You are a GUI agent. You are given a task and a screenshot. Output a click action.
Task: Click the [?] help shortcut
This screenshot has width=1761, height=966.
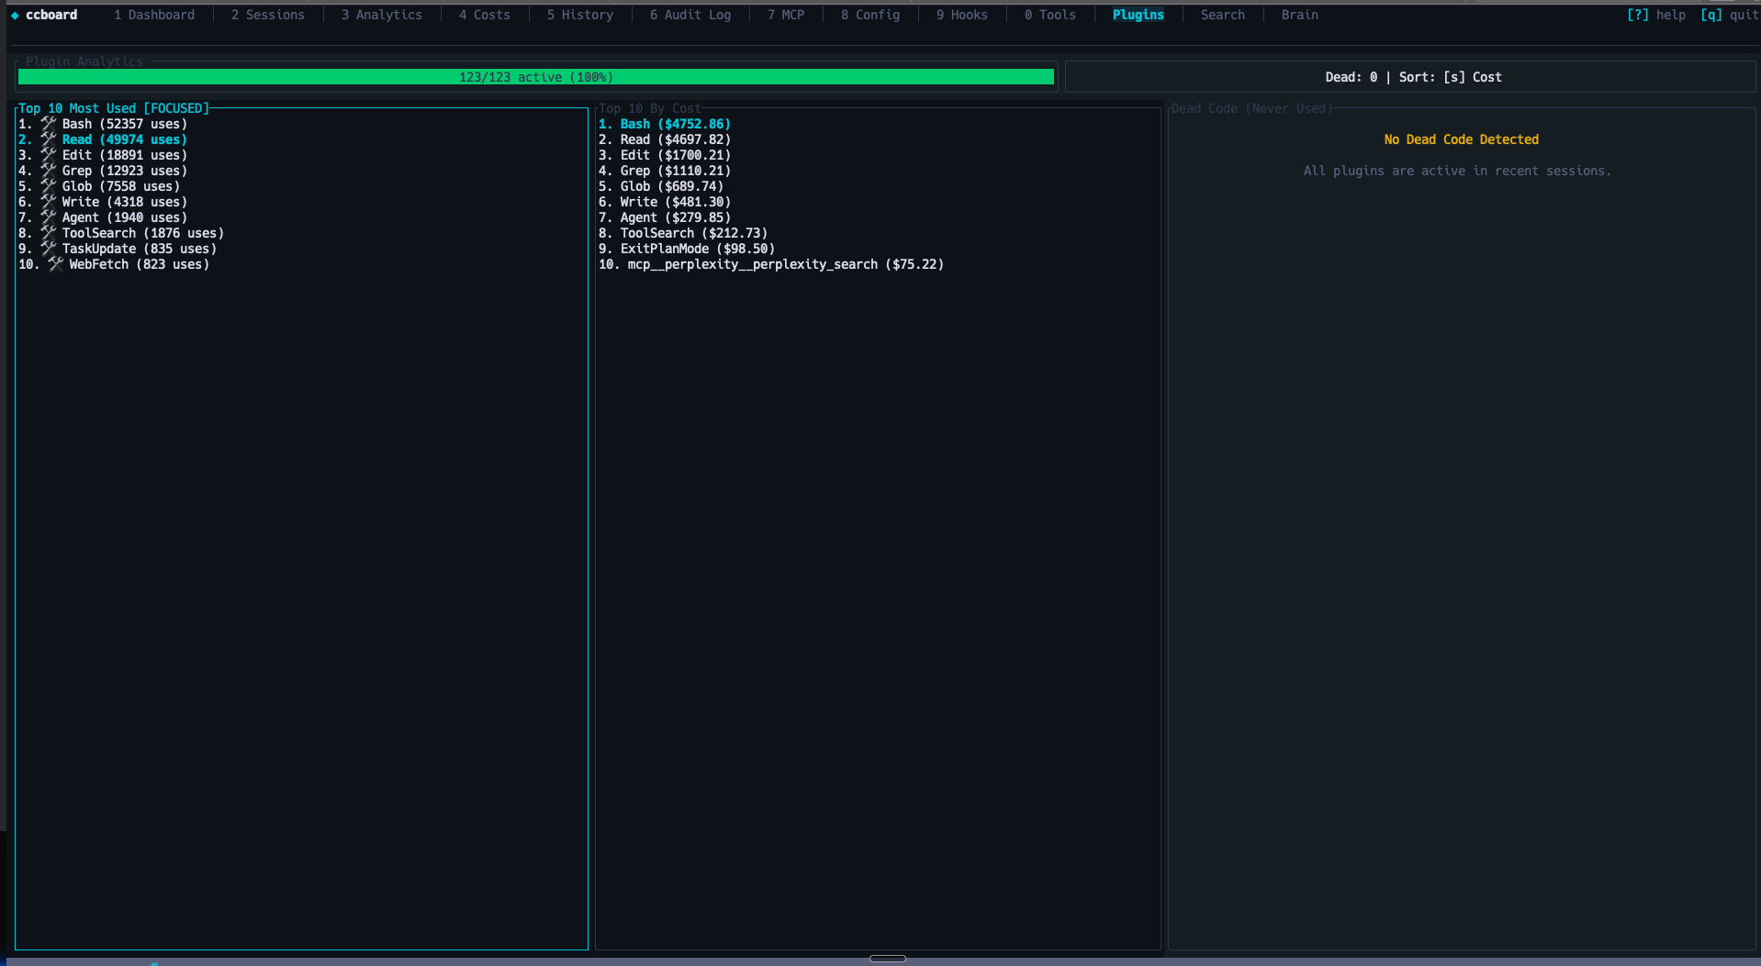1656,15
